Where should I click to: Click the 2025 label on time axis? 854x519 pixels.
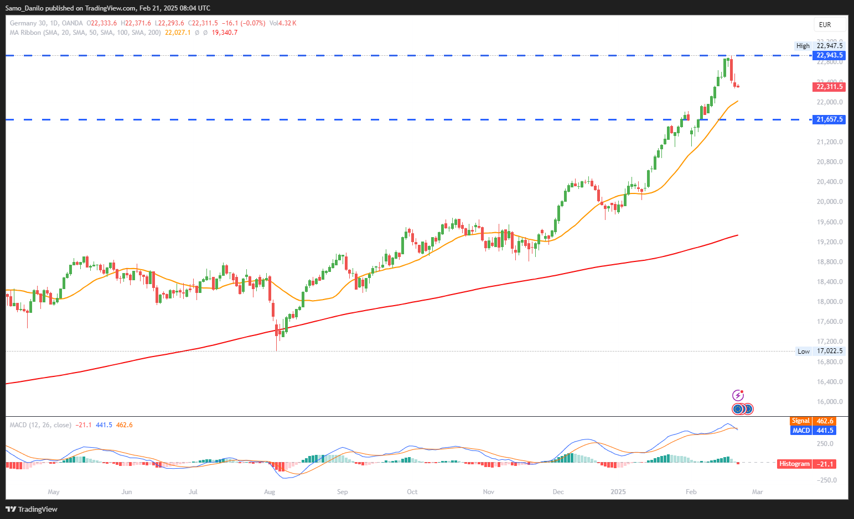(618, 492)
